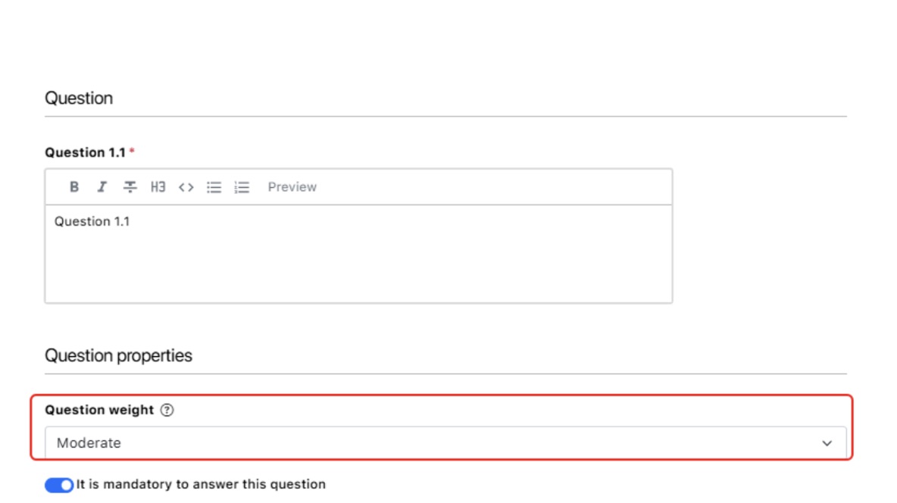Screen dimensions: 897x503
Task: Select the Moderate value text in the weight combo box
Action: [x=89, y=443]
